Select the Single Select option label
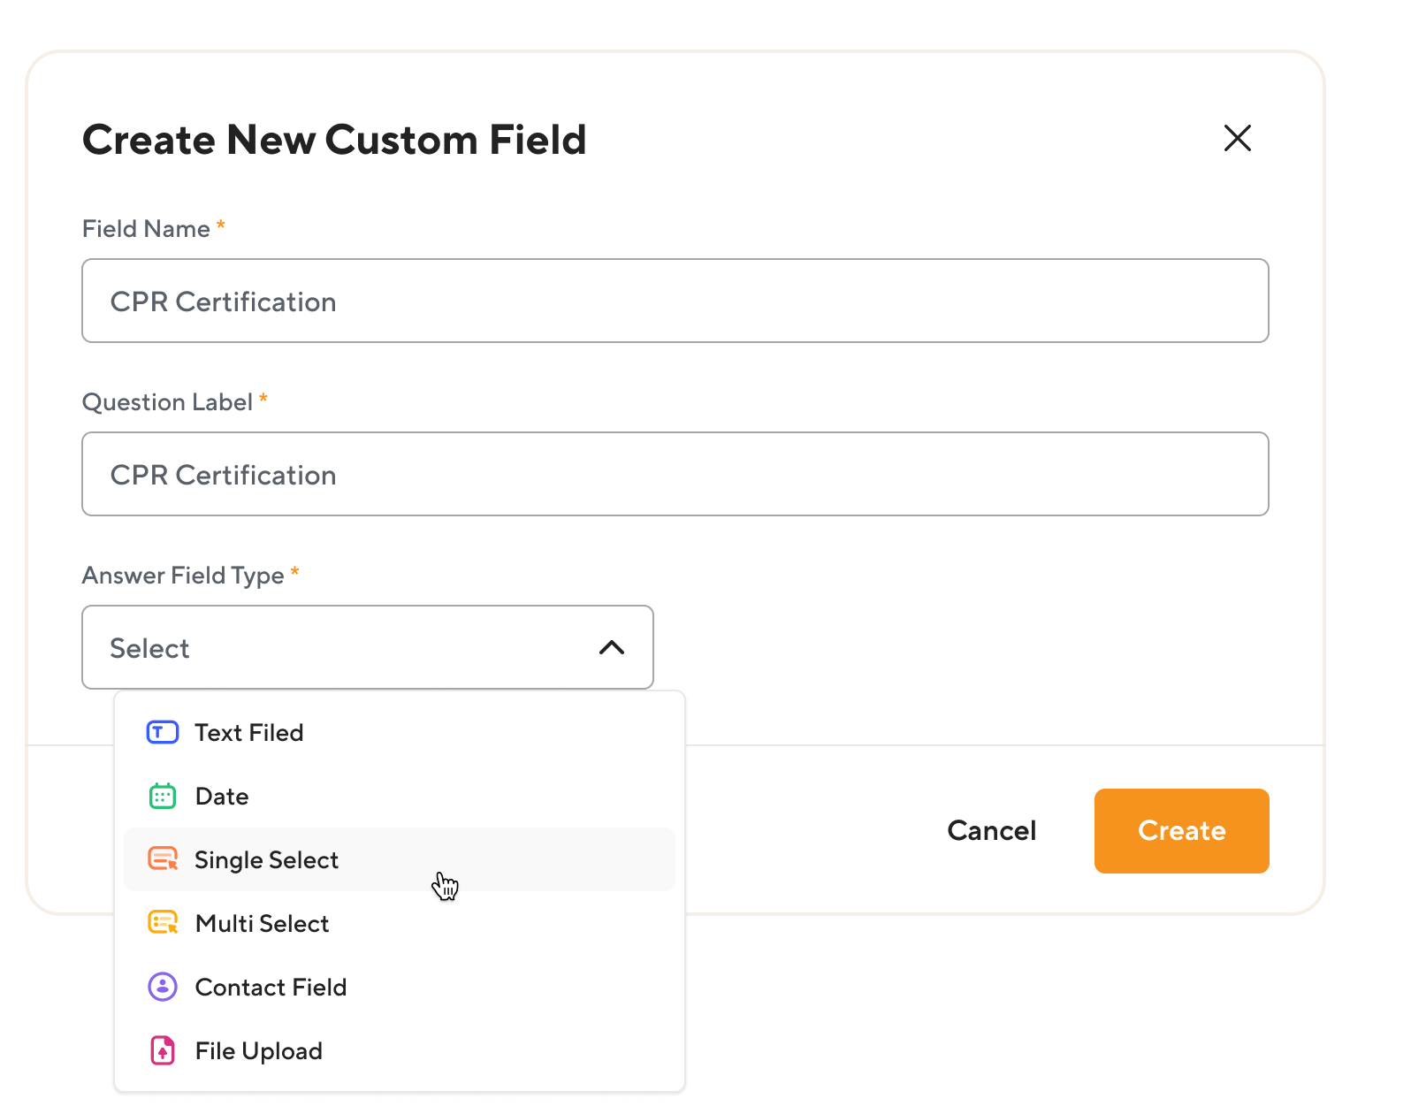This screenshot has width=1411, height=1114. point(266,860)
